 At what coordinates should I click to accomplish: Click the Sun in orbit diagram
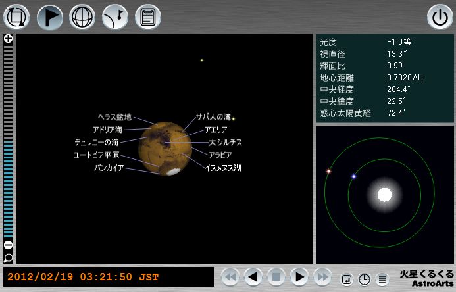384,195
